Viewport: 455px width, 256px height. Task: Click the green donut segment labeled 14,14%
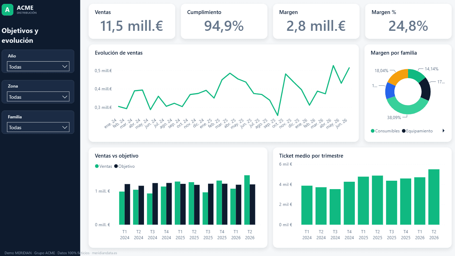[x=416, y=75]
